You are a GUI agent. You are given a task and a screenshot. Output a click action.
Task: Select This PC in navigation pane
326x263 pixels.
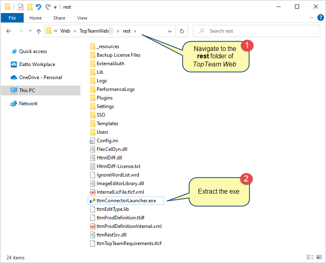click(40, 91)
